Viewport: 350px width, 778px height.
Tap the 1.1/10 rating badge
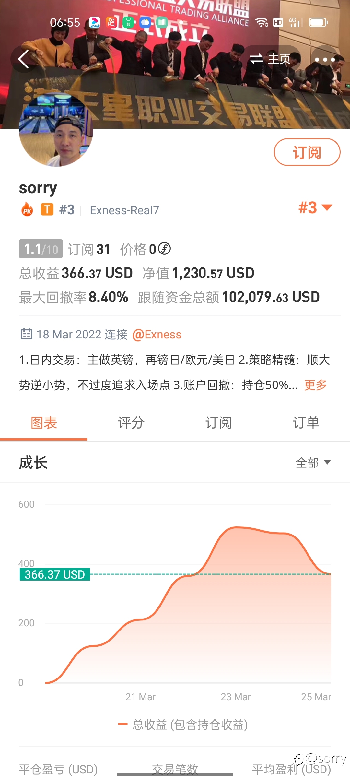41,249
